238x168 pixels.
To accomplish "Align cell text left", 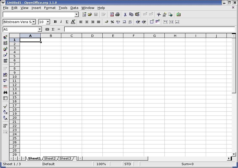I will click(81, 22).
